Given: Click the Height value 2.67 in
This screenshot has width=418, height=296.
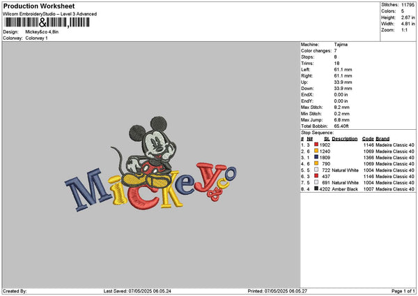Looking at the screenshot, I should (x=408, y=17).
